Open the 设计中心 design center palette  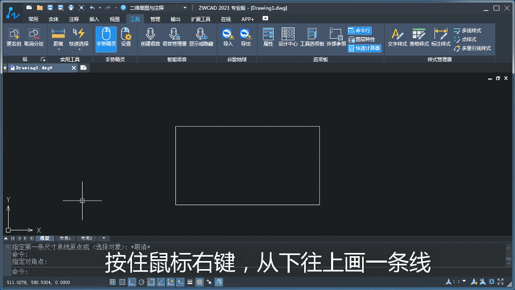click(x=288, y=37)
